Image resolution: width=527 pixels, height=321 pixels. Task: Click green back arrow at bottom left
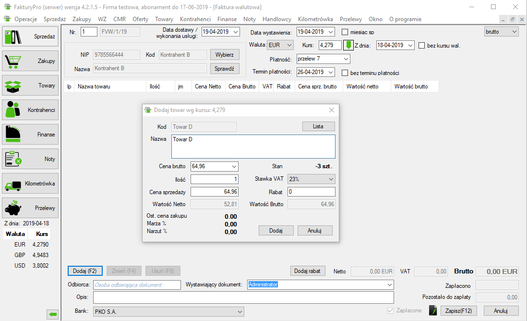[52, 314]
